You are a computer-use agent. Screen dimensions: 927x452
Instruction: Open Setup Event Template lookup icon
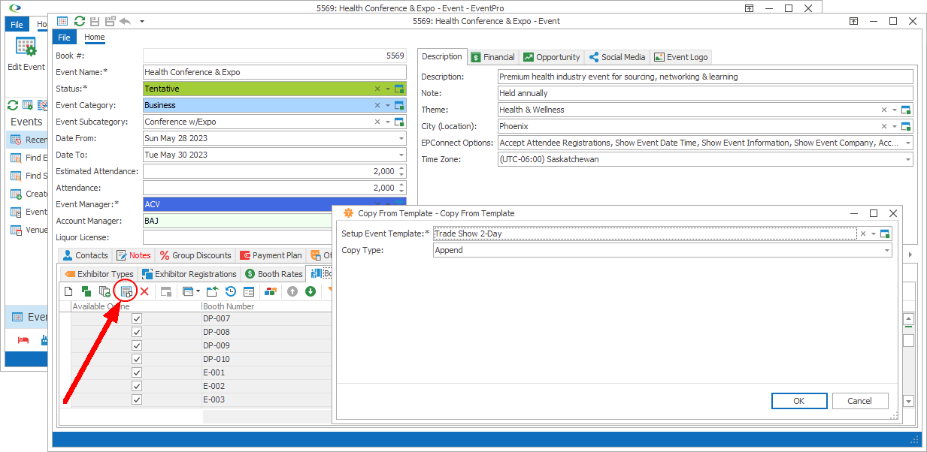[x=885, y=234]
